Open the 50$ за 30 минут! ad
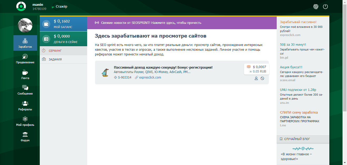 (x=293, y=45)
